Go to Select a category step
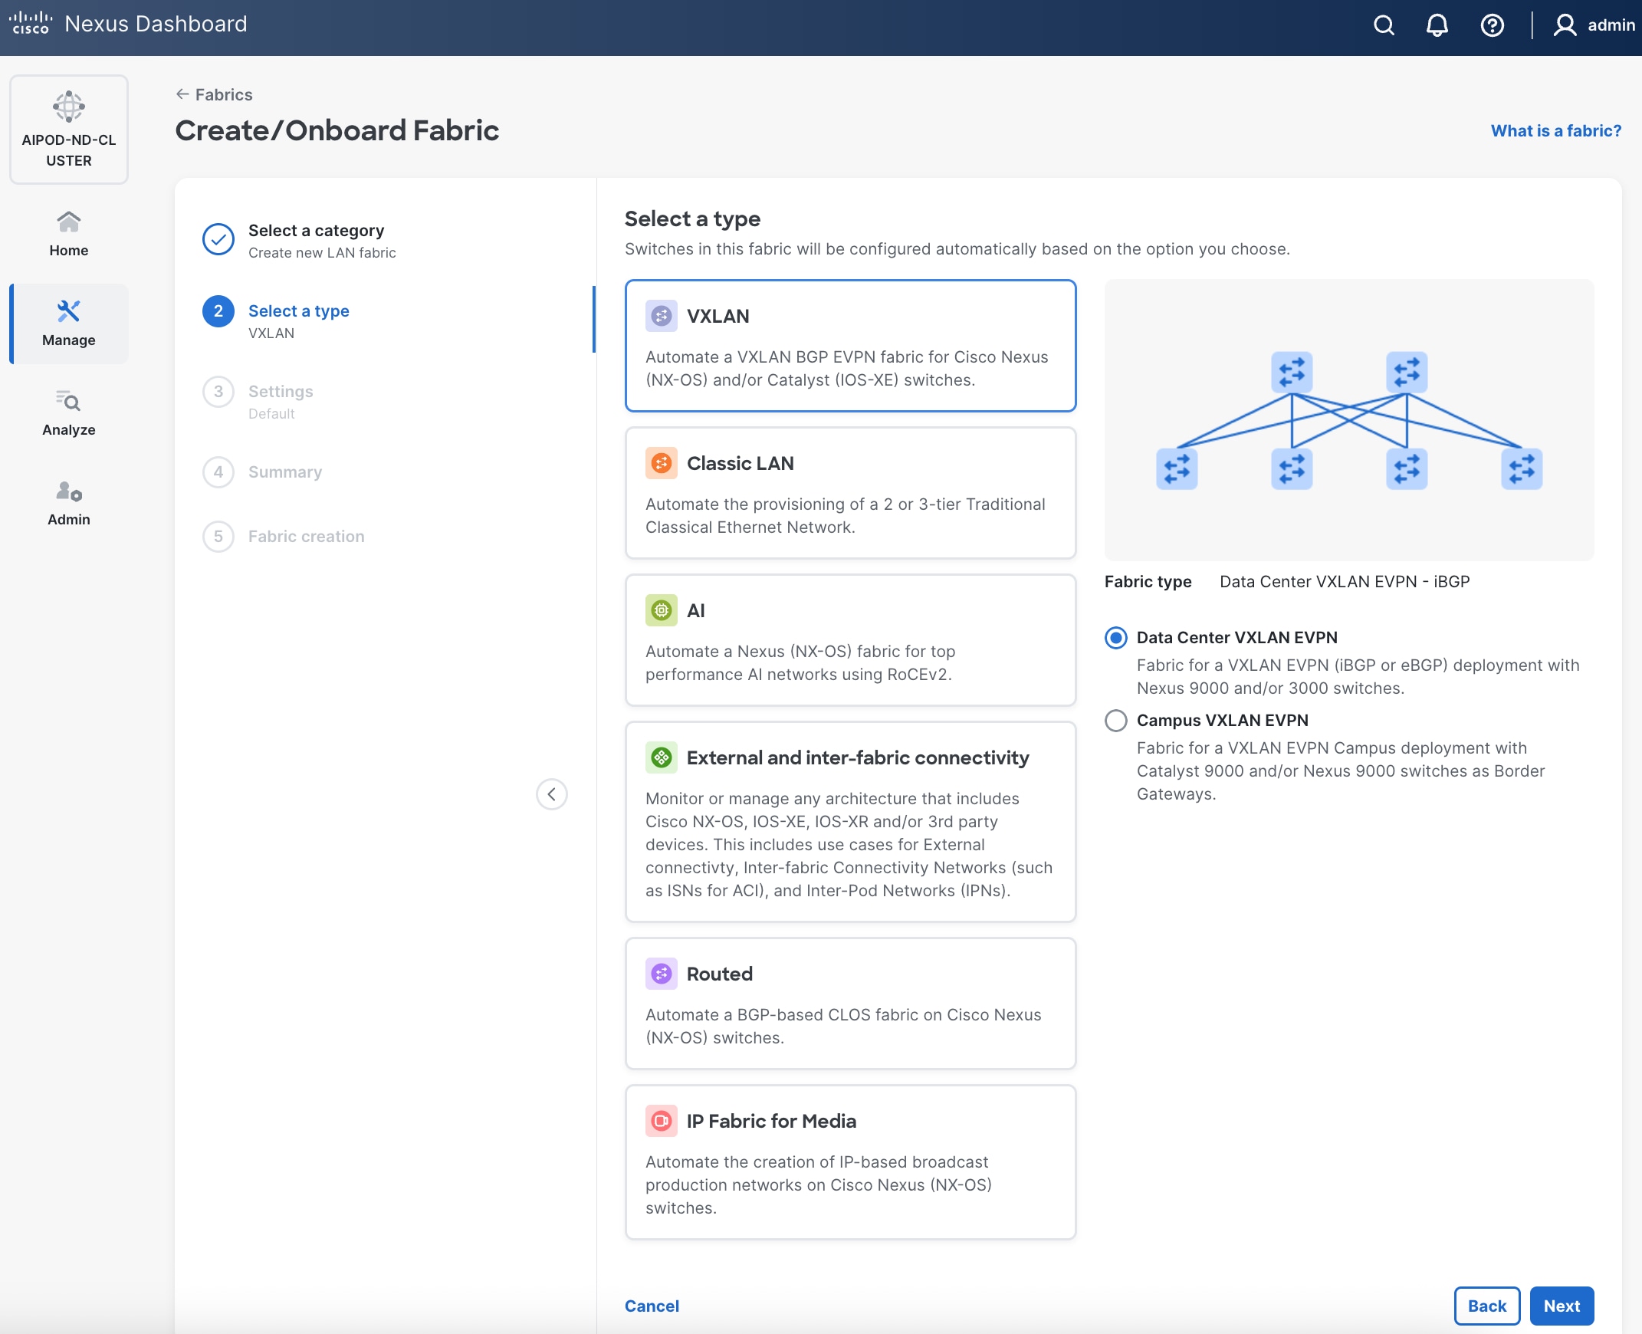 315,231
